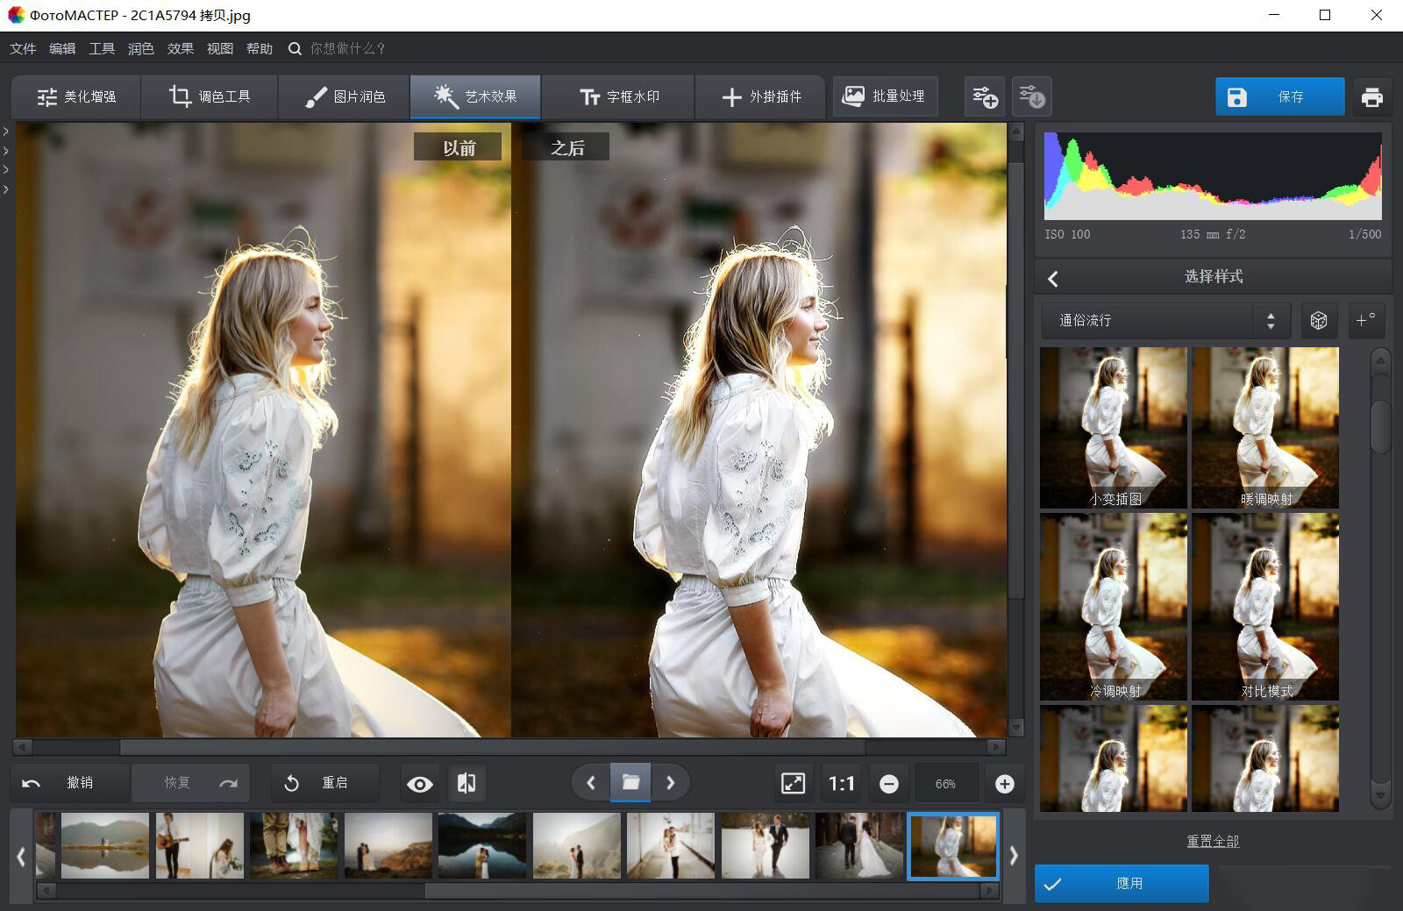Open the 效果 menu

180,48
